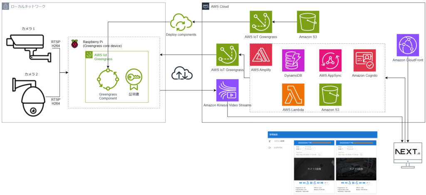Pause the カメラ2 video stream
The height and width of the screenshot is (195, 426).
(x=311, y=183)
